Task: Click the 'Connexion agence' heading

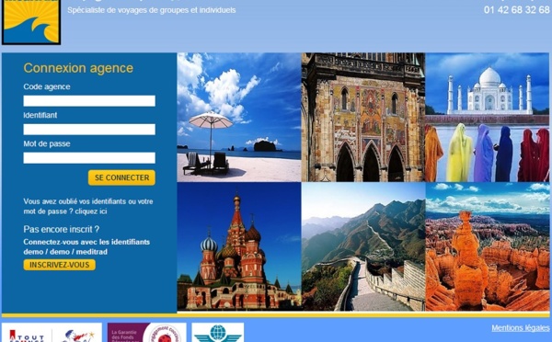Action: pyautogui.click(x=78, y=68)
